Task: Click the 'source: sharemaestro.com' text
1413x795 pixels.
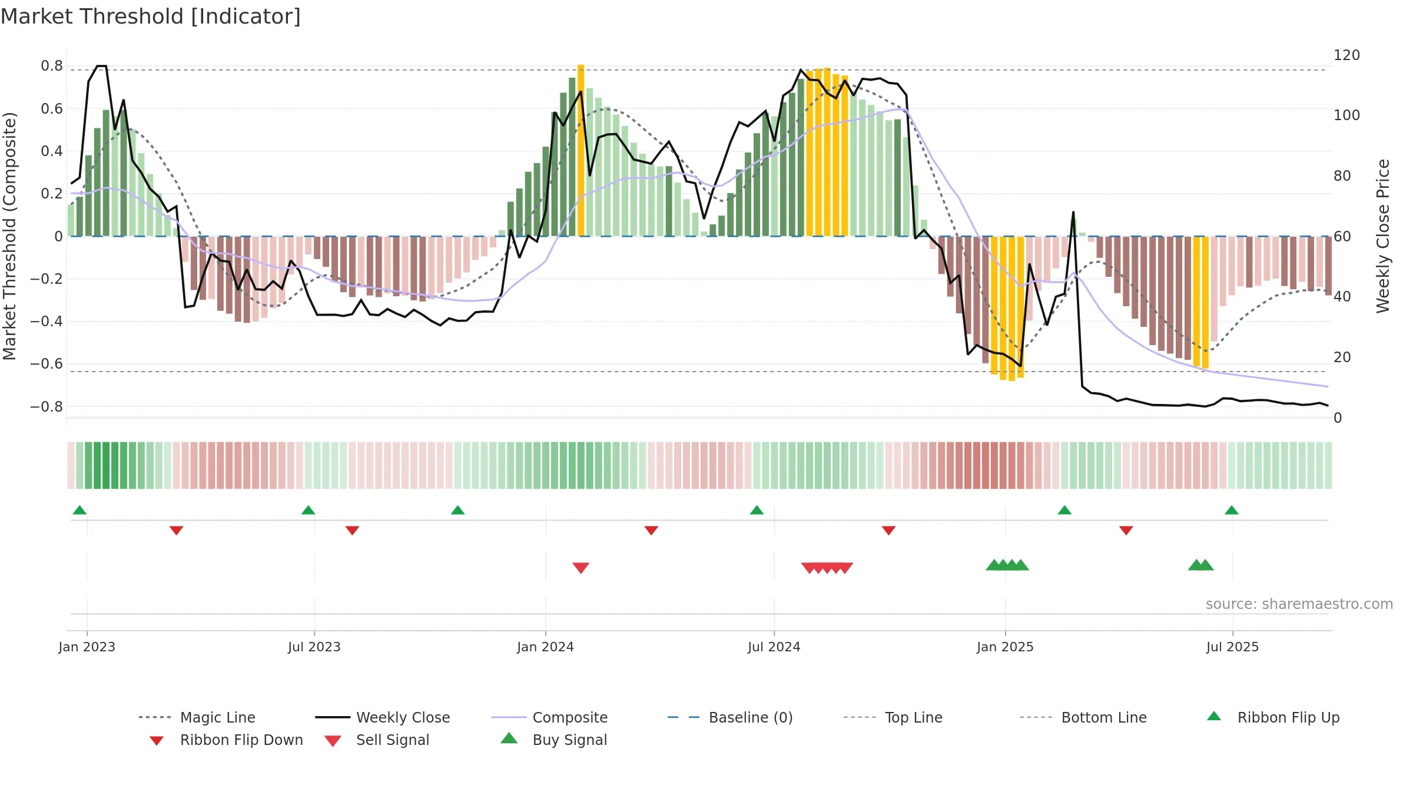Action: click(x=1299, y=604)
